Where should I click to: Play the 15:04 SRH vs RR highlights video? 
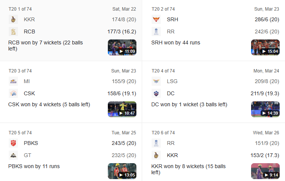(x=265, y=47)
